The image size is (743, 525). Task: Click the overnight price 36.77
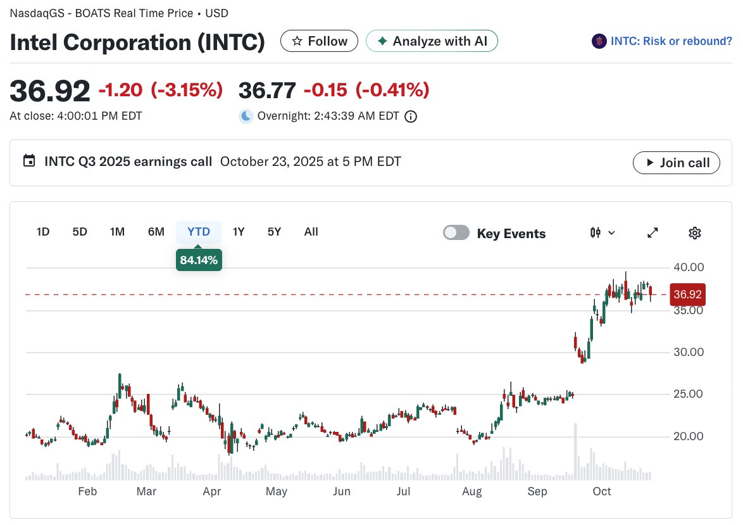267,90
